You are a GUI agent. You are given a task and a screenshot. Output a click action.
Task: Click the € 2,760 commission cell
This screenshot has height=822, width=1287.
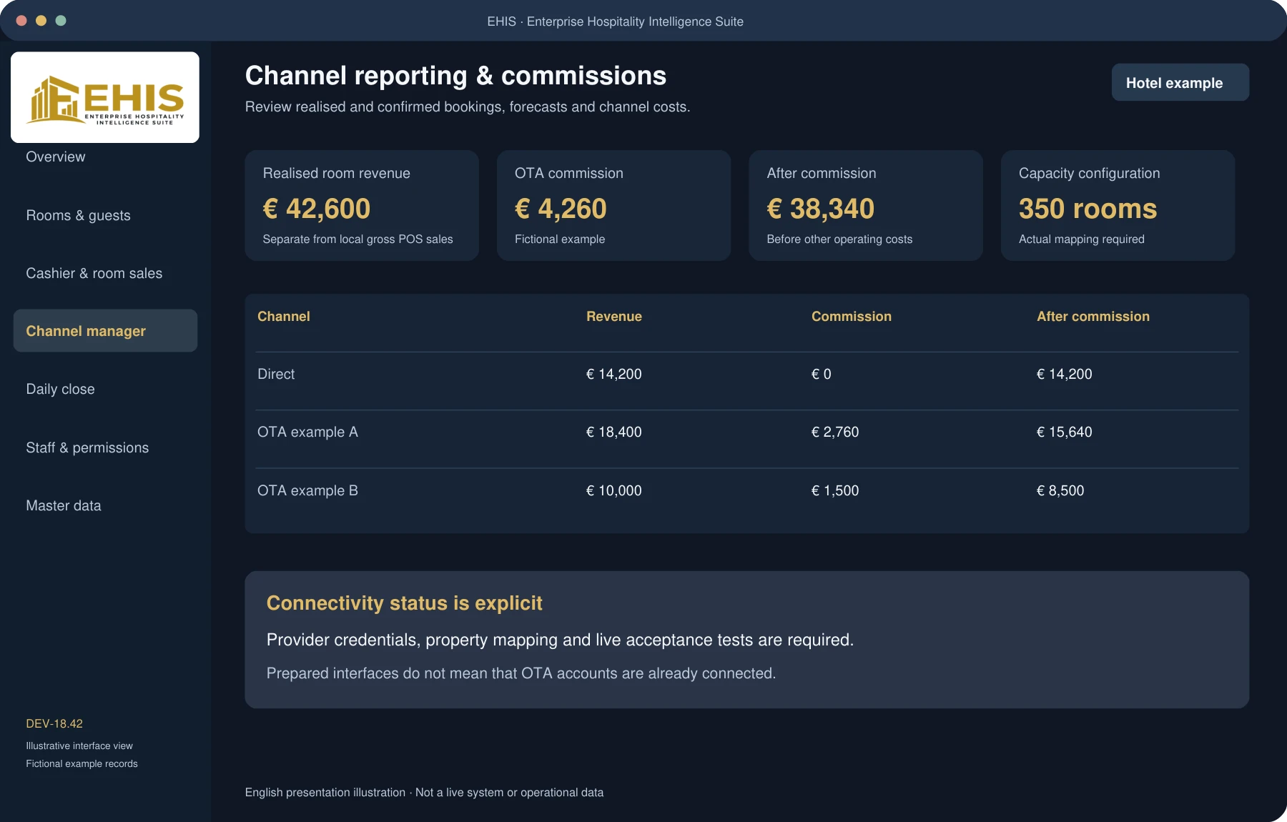pos(835,432)
